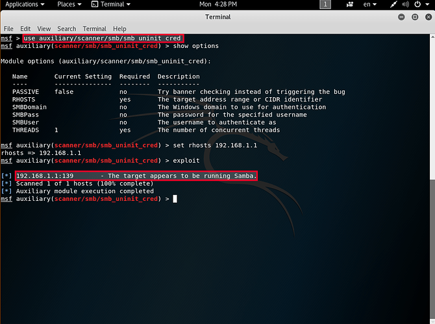
Task: Open the Terminal menu in the menu bar
Action: click(94, 29)
